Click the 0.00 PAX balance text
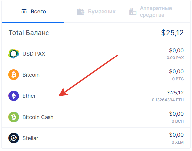 (175, 58)
